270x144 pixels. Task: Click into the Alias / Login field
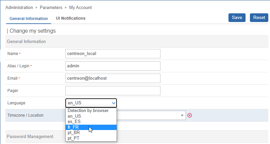113,66
